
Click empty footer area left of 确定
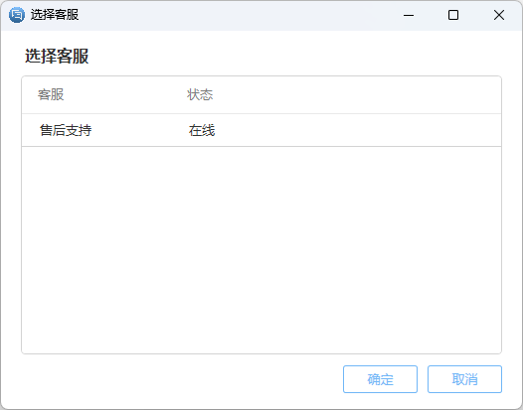tap(180, 379)
